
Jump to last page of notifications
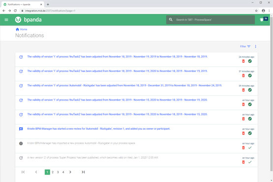[x=83, y=172]
